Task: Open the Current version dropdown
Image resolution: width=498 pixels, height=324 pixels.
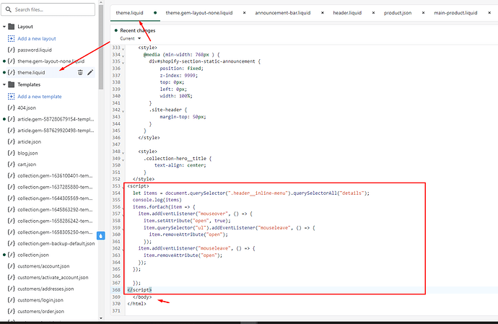Action: point(130,38)
